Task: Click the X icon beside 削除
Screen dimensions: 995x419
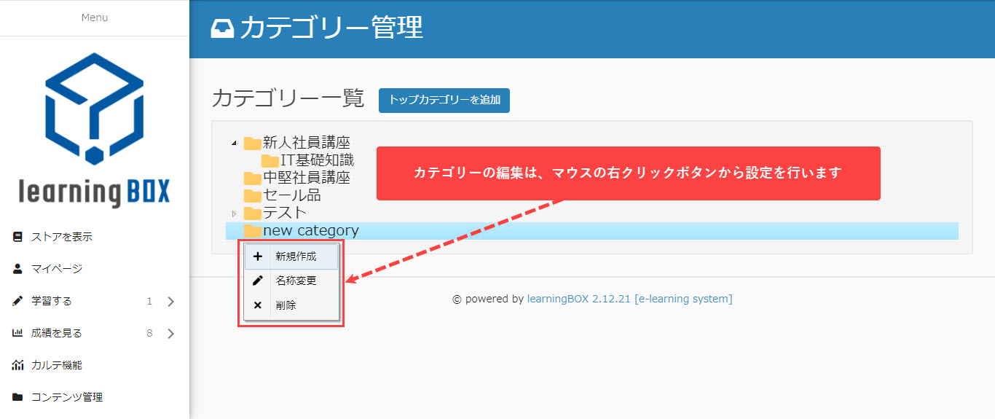Action: [257, 305]
